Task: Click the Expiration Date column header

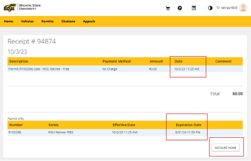Action: (x=189, y=125)
